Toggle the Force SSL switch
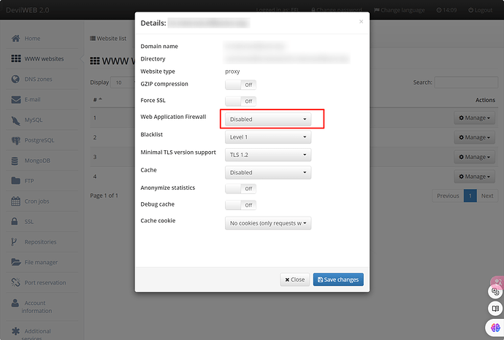504x340 pixels. point(240,101)
